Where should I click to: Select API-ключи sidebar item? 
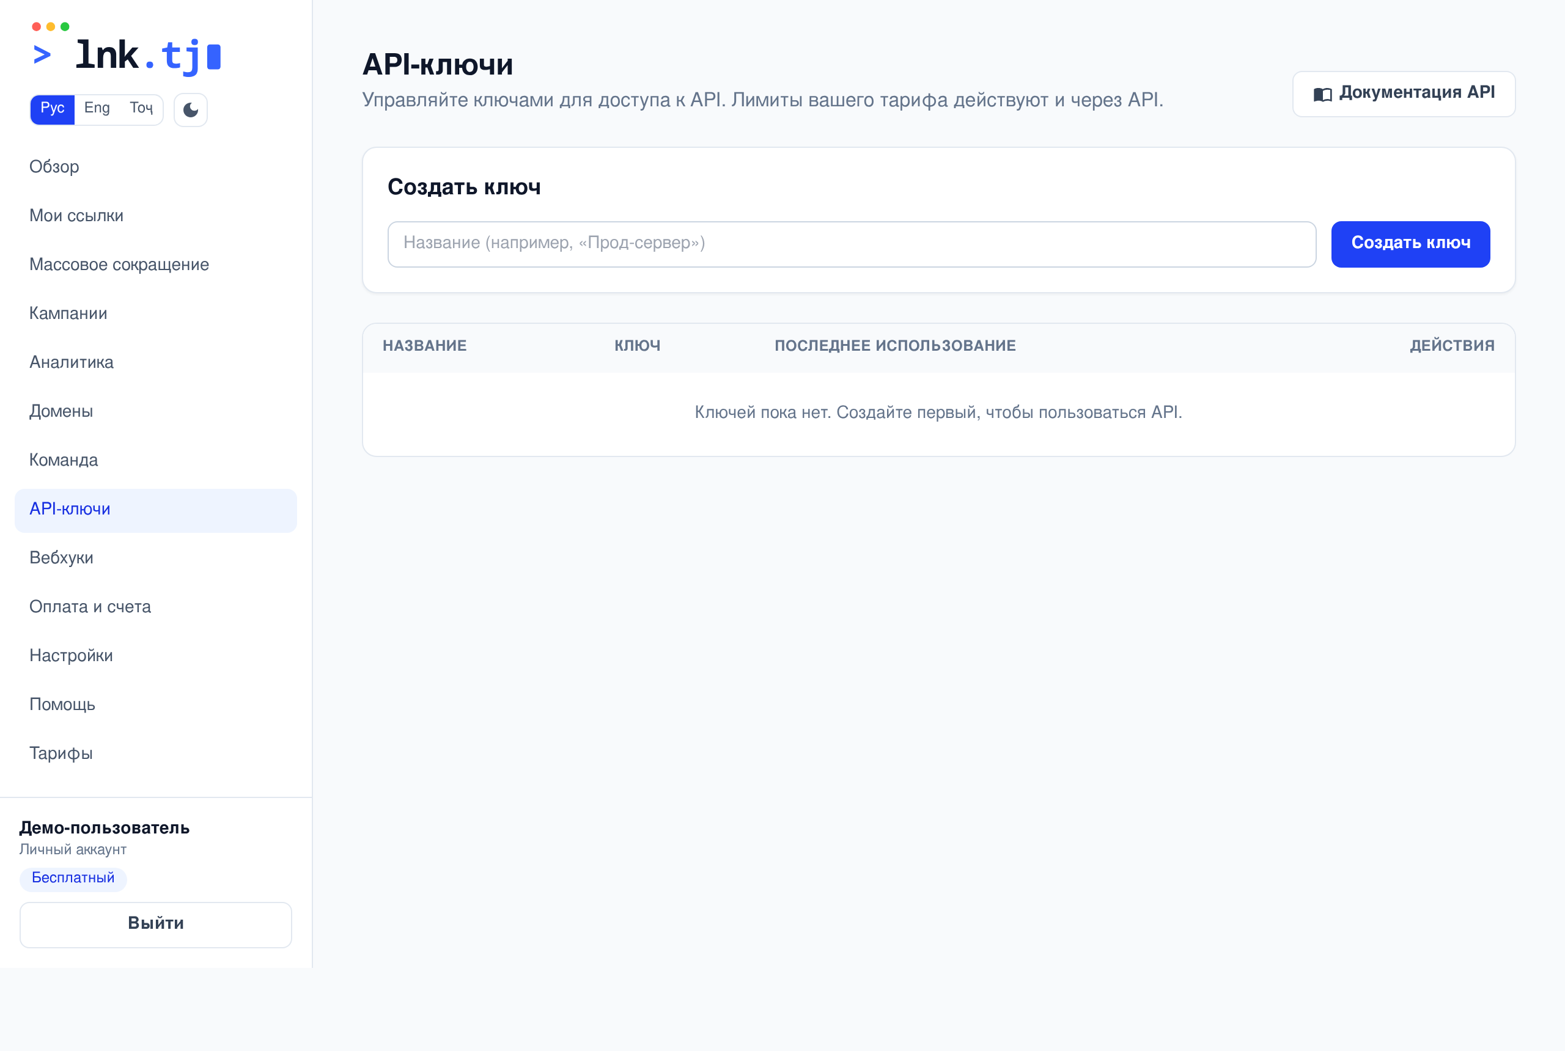coord(155,510)
